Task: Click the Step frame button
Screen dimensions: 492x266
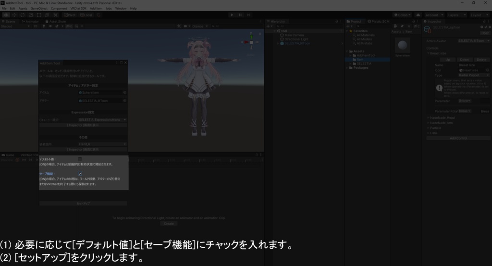Action: point(248,15)
